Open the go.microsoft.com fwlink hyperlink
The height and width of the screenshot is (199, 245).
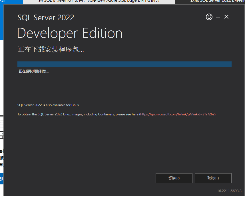click(177, 114)
